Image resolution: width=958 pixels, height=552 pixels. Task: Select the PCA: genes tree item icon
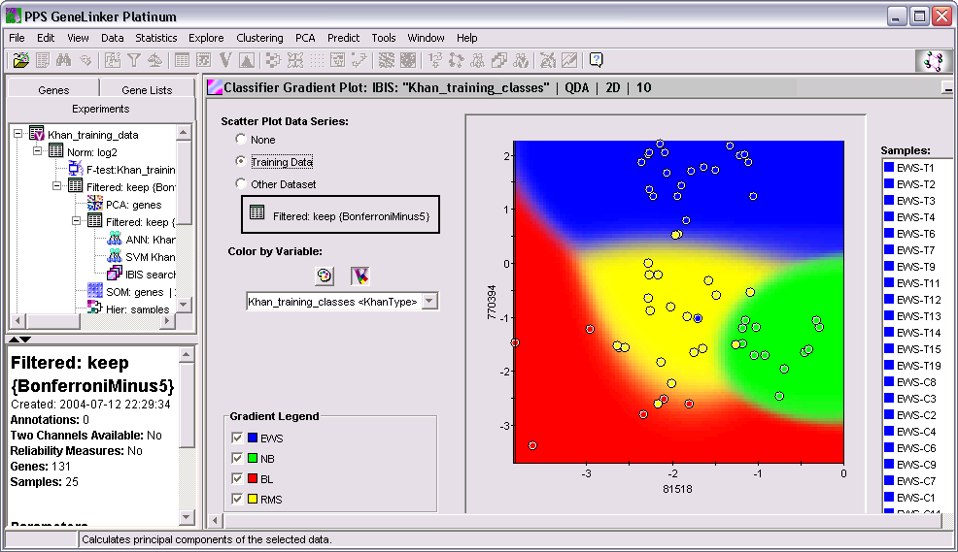pos(94,204)
